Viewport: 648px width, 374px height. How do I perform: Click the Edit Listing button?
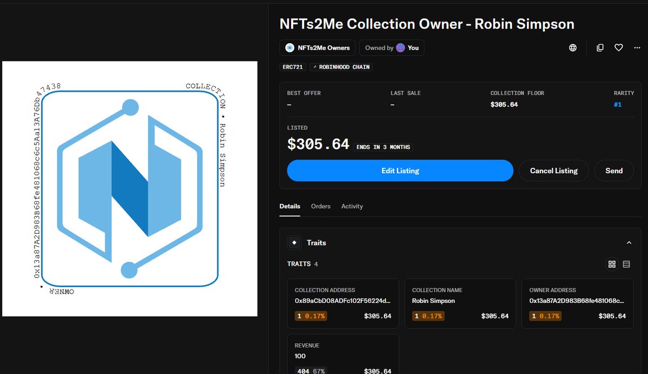(400, 171)
